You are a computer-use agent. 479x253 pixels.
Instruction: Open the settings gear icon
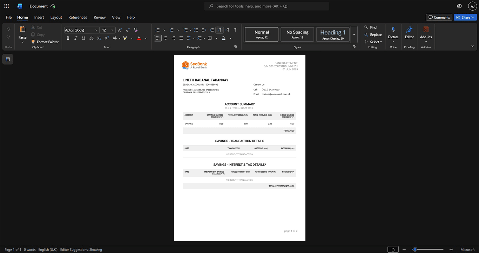(459, 6)
